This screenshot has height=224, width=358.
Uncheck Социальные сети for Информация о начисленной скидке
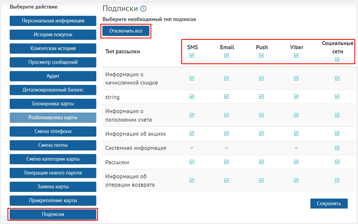pyautogui.click(x=337, y=78)
